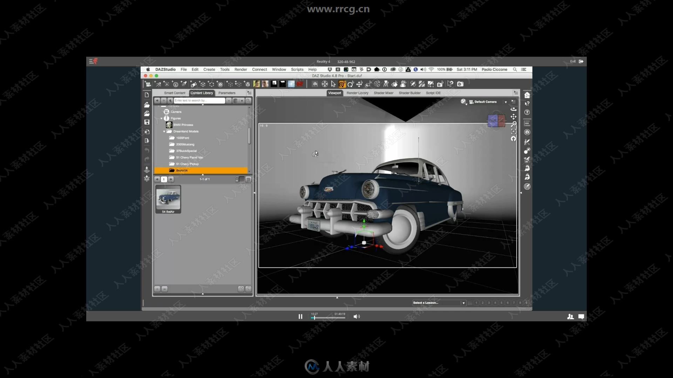The image size is (673, 378).
Task: Click the viewport orbit rotate control
Action: click(514, 109)
